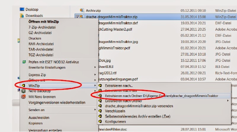The height and width of the screenshot is (132, 237).
Task: Choose 'Öffnen mit WinZip' from context menu
Action: 44,22
